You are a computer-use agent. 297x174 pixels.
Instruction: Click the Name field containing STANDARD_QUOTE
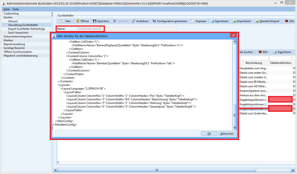pos(126,29)
